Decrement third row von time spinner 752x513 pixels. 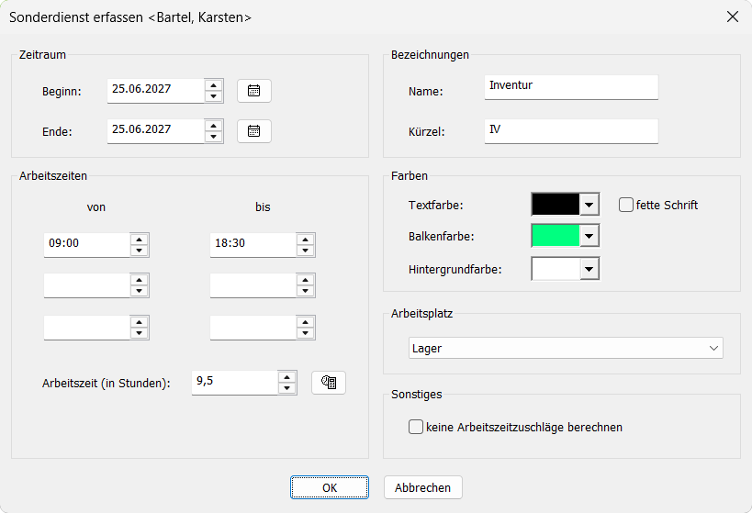point(139,333)
